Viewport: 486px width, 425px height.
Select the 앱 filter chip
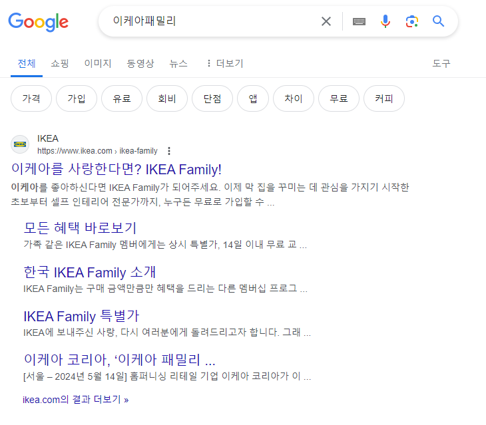coord(253,98)
